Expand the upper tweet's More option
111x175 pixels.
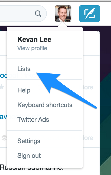[88, 87]
